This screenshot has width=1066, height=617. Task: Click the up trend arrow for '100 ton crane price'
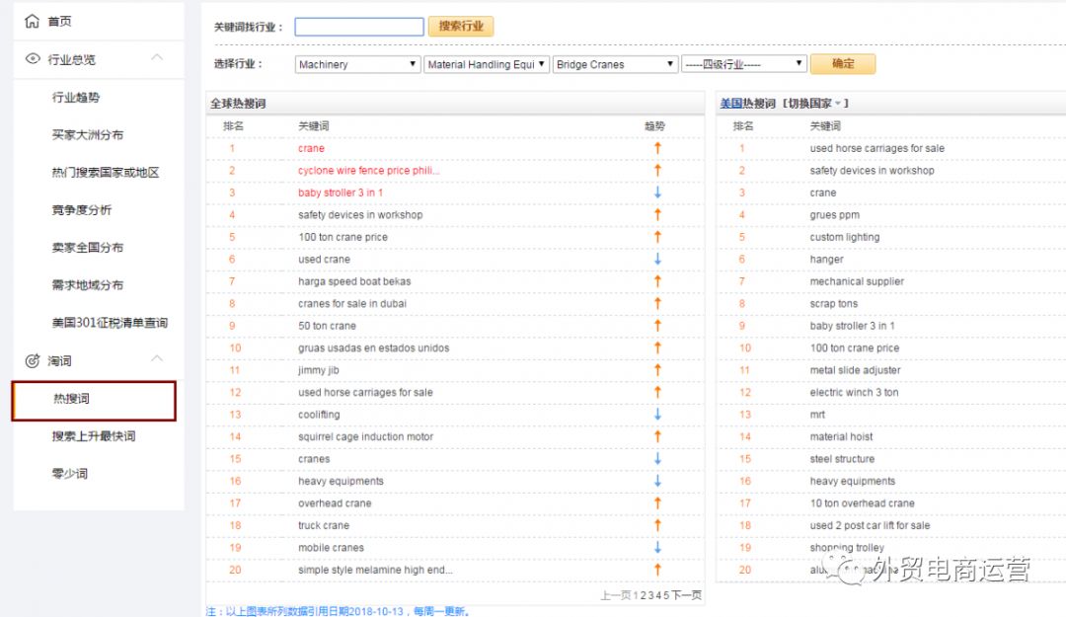coord(657,237)
